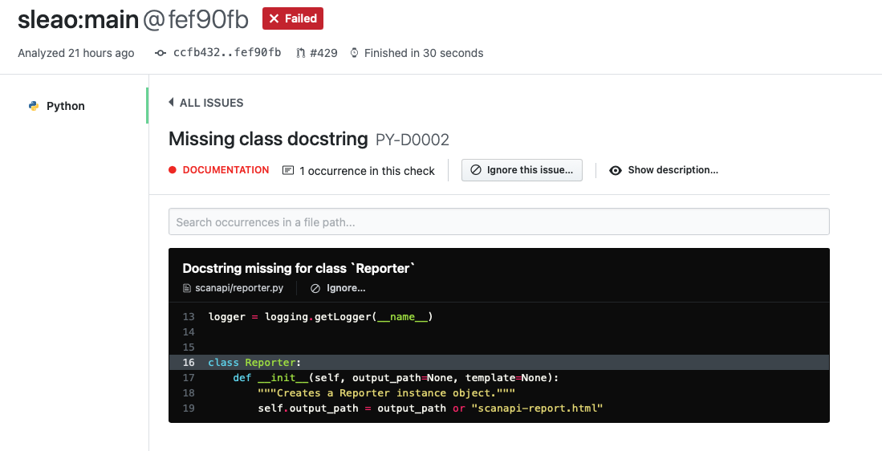The height and width of the screenshot is (451, 882).
Task: Click commit range ccfb432..fef90fb
Action: (x=227, y=53)
